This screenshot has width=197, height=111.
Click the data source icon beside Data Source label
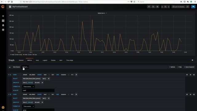click(x=10, y=67)
